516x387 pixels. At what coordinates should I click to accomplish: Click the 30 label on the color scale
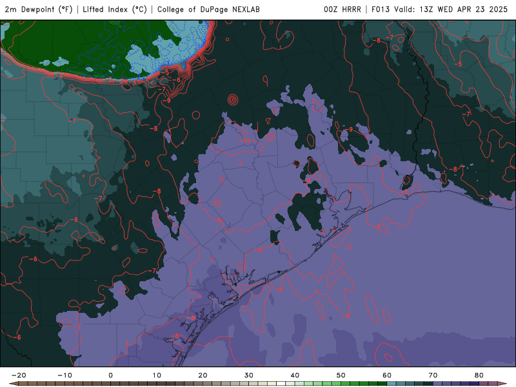(x=249, y=375)
